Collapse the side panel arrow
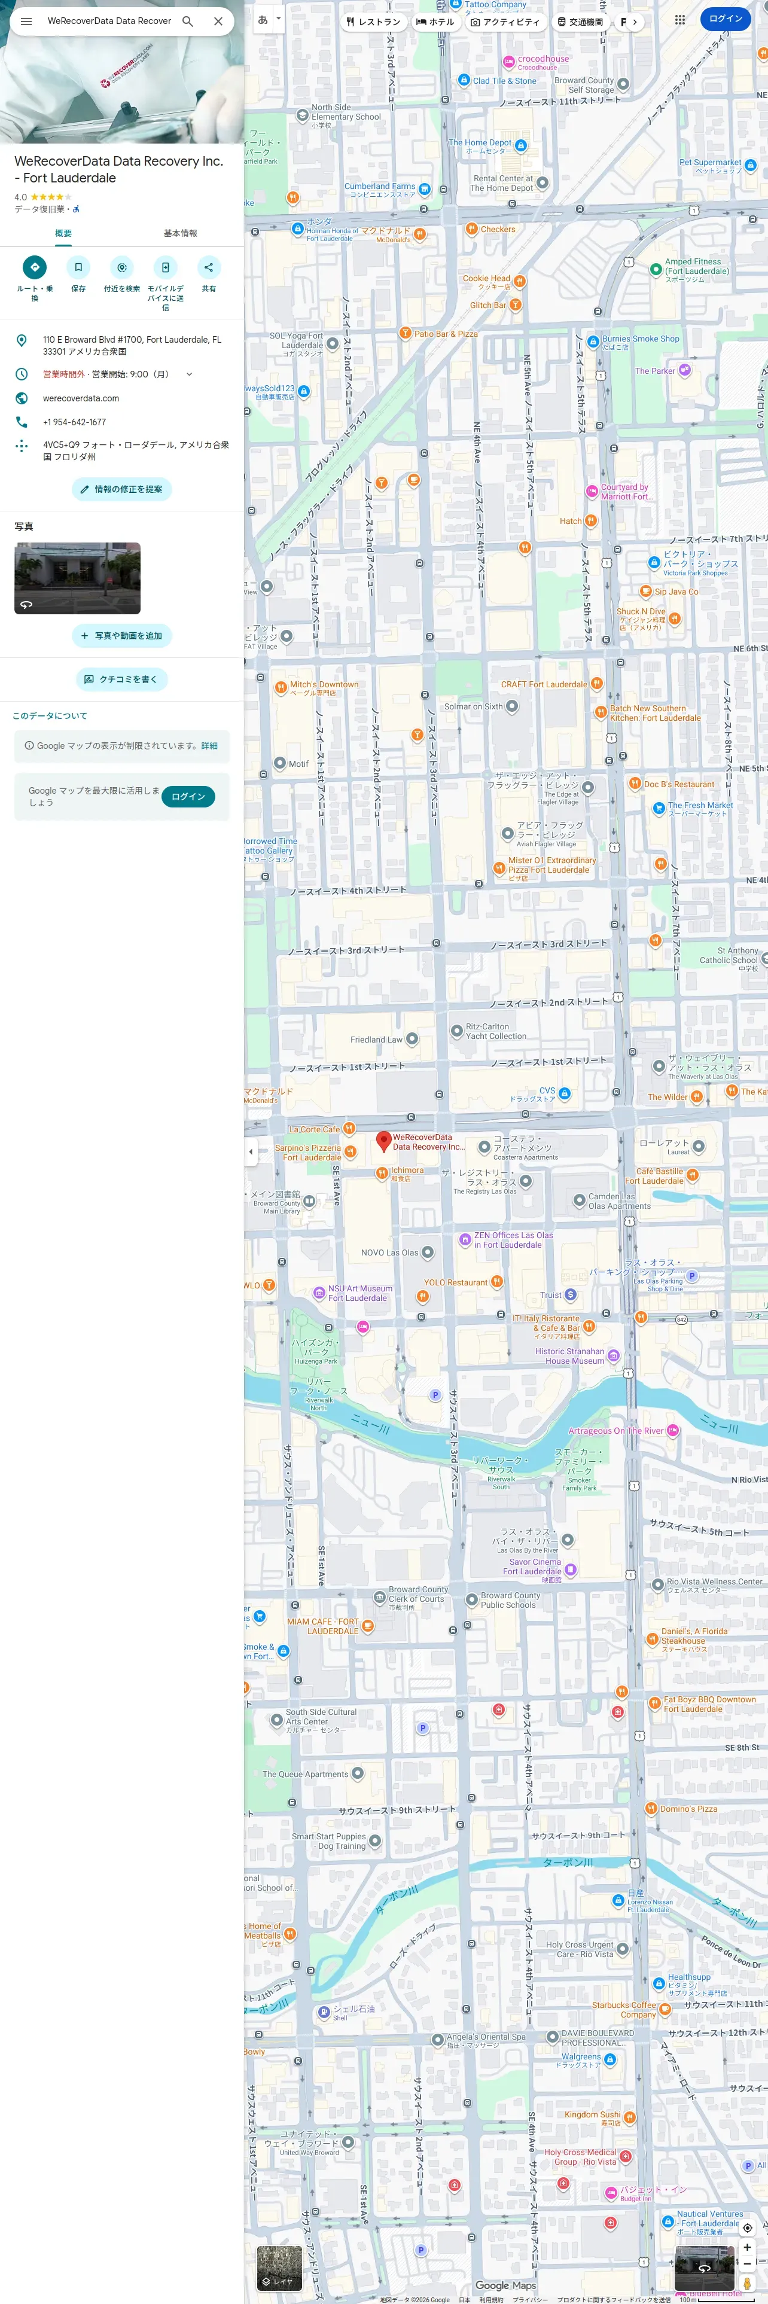 [251, 1152]
